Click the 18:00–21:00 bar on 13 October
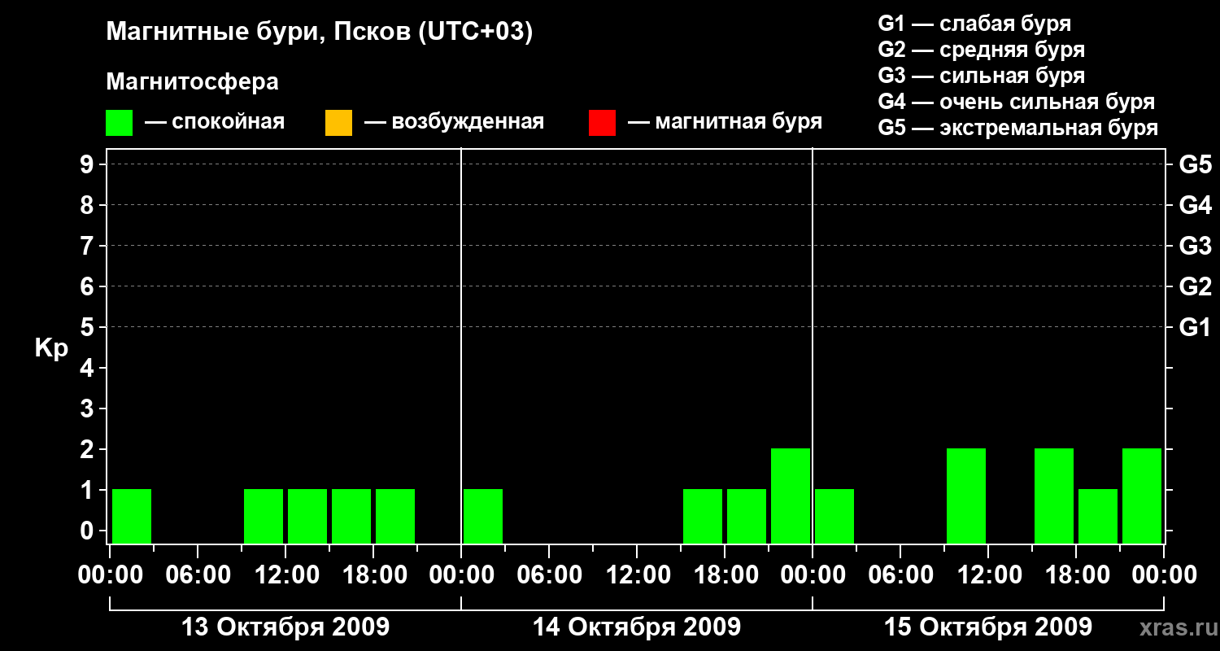The image size is (1220, 651). [x=395, y=516]
